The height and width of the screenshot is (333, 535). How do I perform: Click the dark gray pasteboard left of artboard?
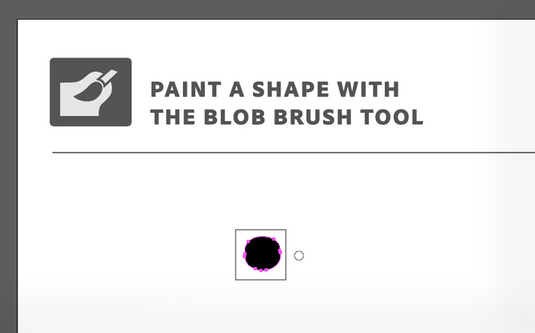tap(8, 175)
